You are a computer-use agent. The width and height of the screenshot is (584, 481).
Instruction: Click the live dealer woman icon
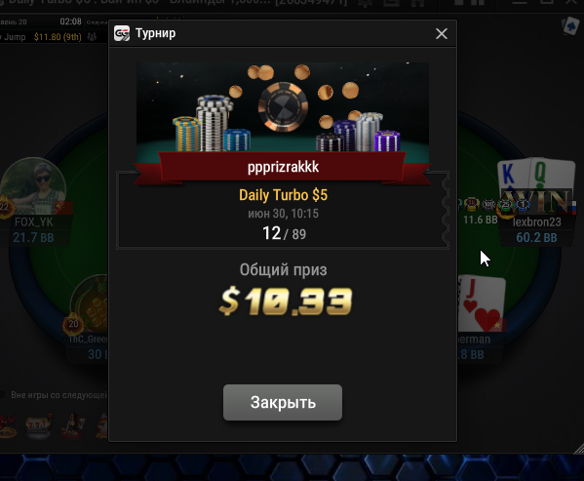(x=73, y=425)
